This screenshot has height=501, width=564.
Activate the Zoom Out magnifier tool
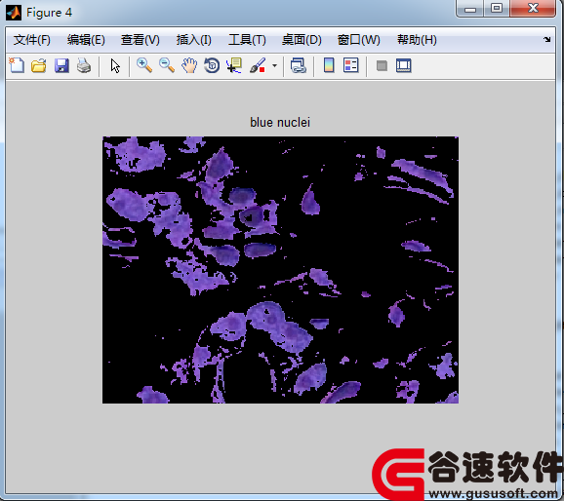pos(167,65)
